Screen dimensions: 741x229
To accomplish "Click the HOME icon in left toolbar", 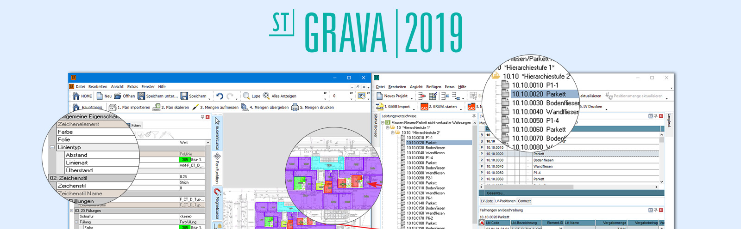I will pyautogui.click(x=76, y=96).
